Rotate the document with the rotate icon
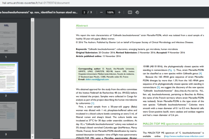209x139 pixels. coord(137,13)
